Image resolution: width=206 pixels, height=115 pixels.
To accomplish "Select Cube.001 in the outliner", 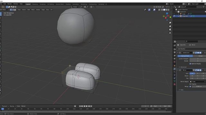I will 185,16.
